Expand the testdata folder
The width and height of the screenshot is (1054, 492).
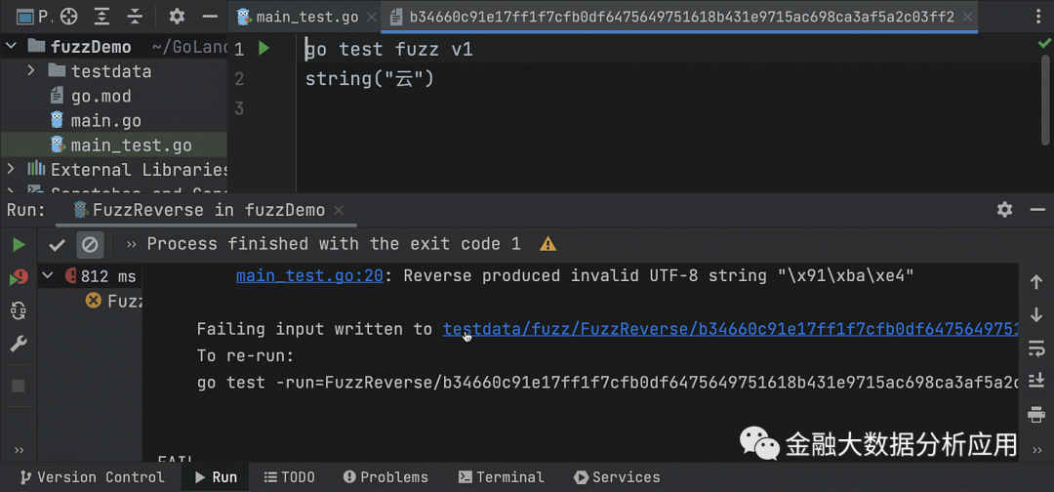31,71
